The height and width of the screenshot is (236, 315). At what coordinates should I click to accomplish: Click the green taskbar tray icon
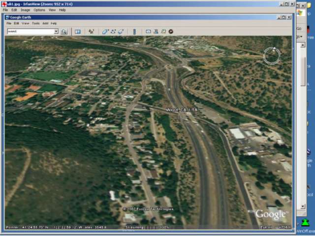[x=305, y=222]
